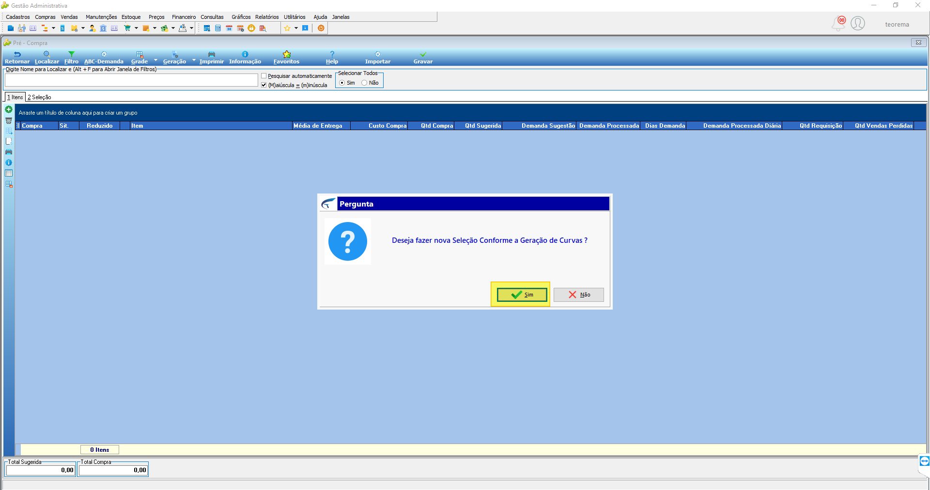Confirm with the Sim button in Pergunta dialog
Viewport: 930px width, 490px height.
tap(522, 295)
